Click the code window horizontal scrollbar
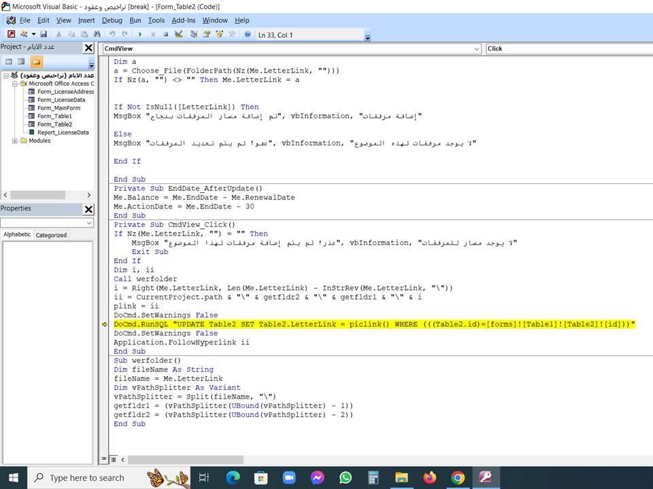This screenshot has height=489, width=653. (186, 460)
